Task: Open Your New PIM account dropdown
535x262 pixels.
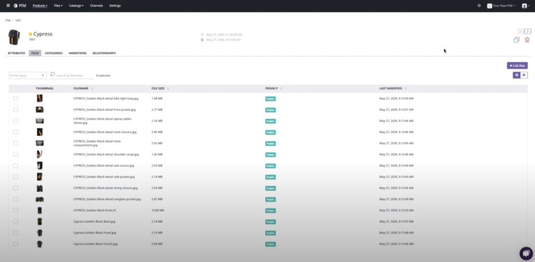Action: coord(501,6)
